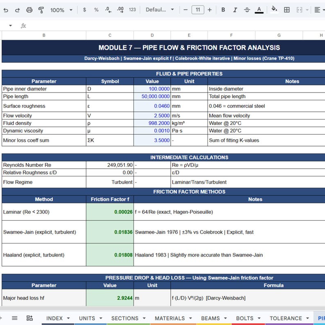Viewport: 325px width, 325px height.
Task: Select Flow Regime cell Turbulent
Action: coord(110,182)
